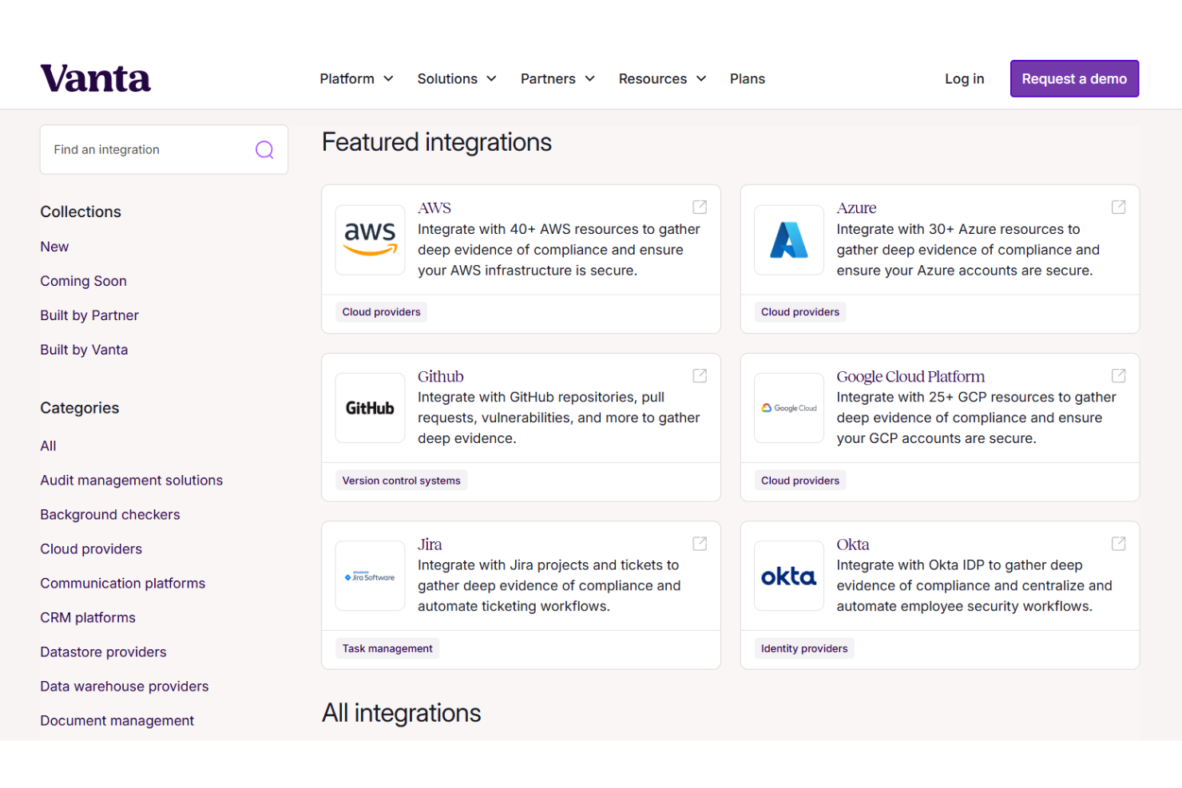Open the Plans menu item
The width and height of the screenshot is (1182, 788).
[x=747, y=78]
